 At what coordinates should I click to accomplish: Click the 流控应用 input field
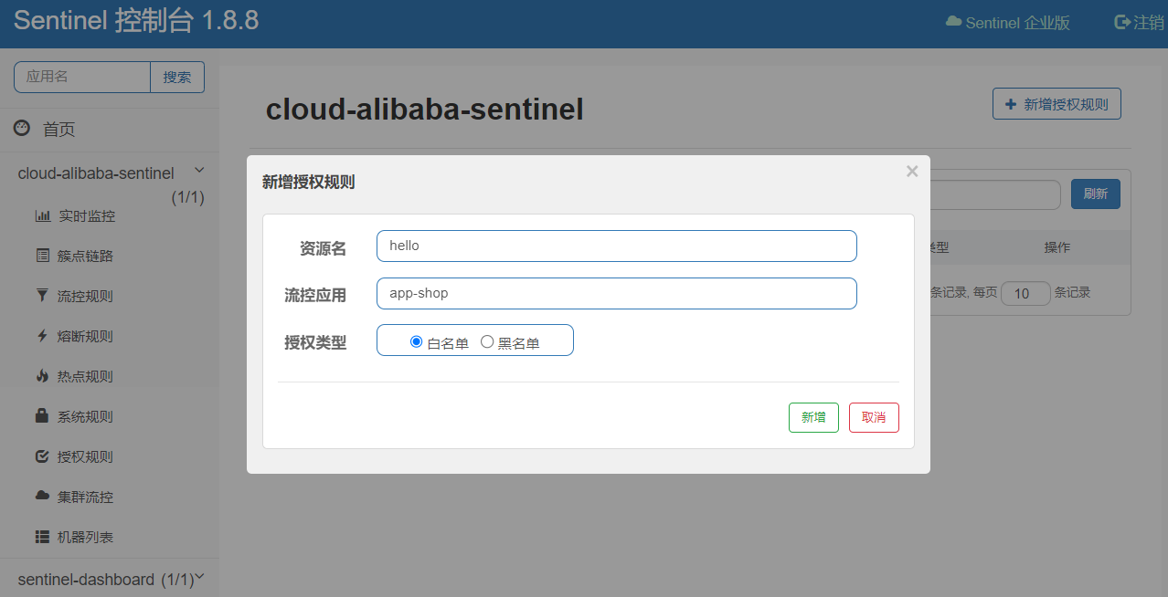616,294
